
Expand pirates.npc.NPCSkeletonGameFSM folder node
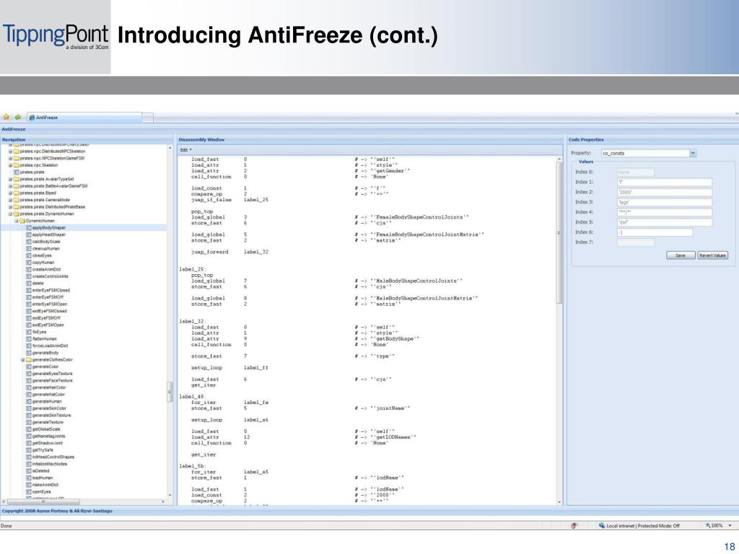pyautogui.click(x=10, y=159)
